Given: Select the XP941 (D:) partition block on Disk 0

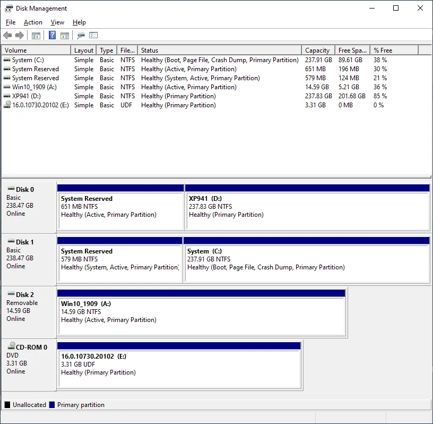Looking at the screenshot, I should click(307, 207).
